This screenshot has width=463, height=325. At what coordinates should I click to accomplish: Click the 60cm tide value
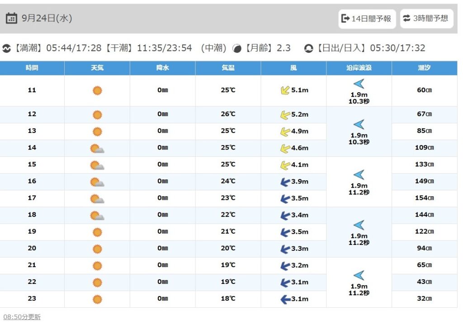[424, 90]
